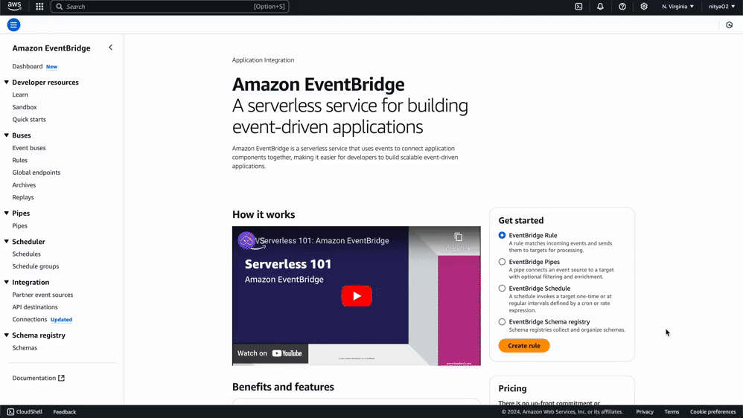Screen dimensions: 743x418
Task: Open Schedule groups
Action: click(36, 266)
